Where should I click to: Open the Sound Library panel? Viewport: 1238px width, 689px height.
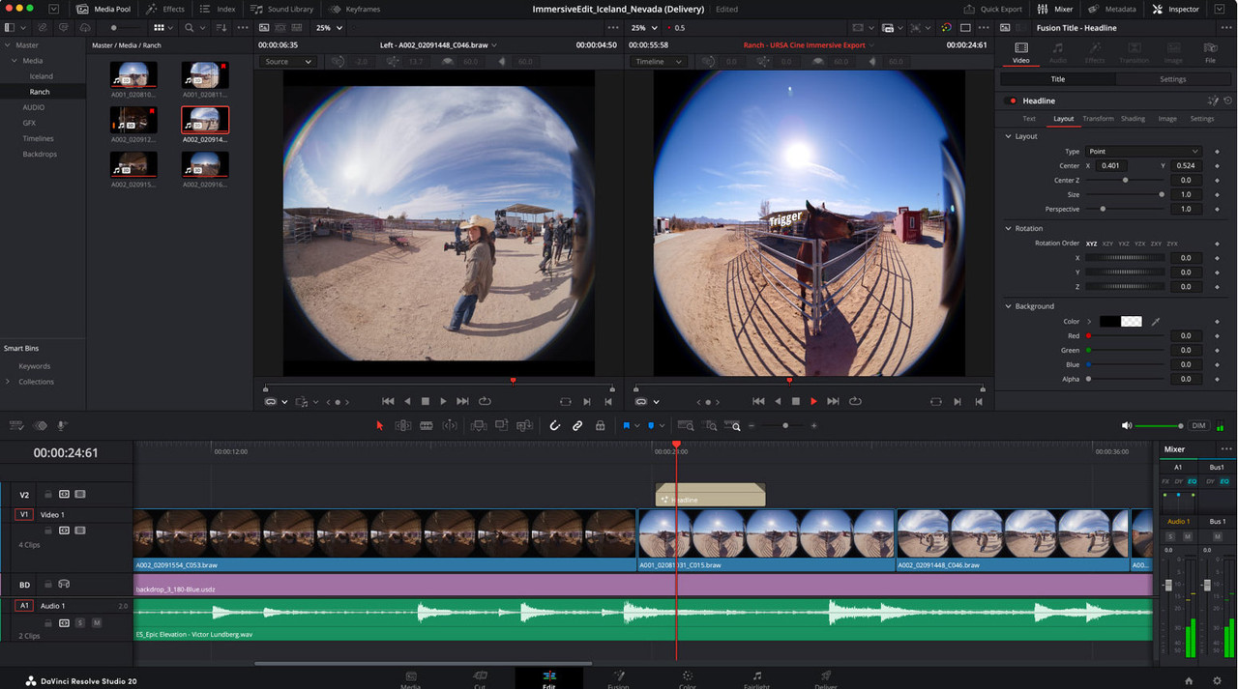(280, 9)
